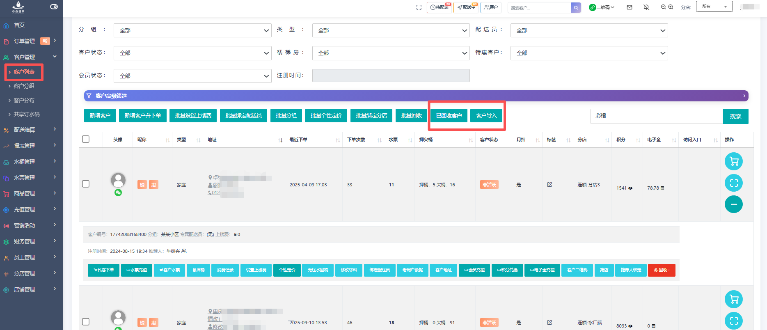Viewport: 767px width, 330px height.
Task: Click the shopping cart icon in first customer row
Action: tap(734, 161)
